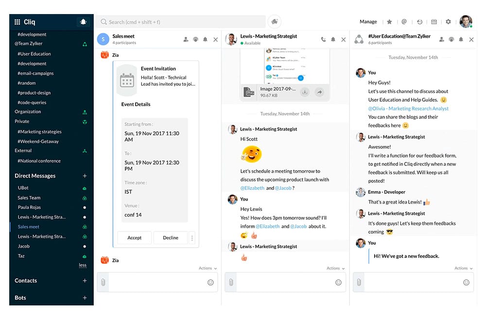Open #User Education channel in sidebar
The image size is (486, 319).
(x=34, y=54)
